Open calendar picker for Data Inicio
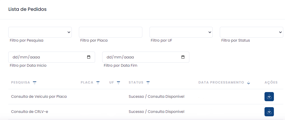This screenshot has width=285, height=120. pos(89,57)
